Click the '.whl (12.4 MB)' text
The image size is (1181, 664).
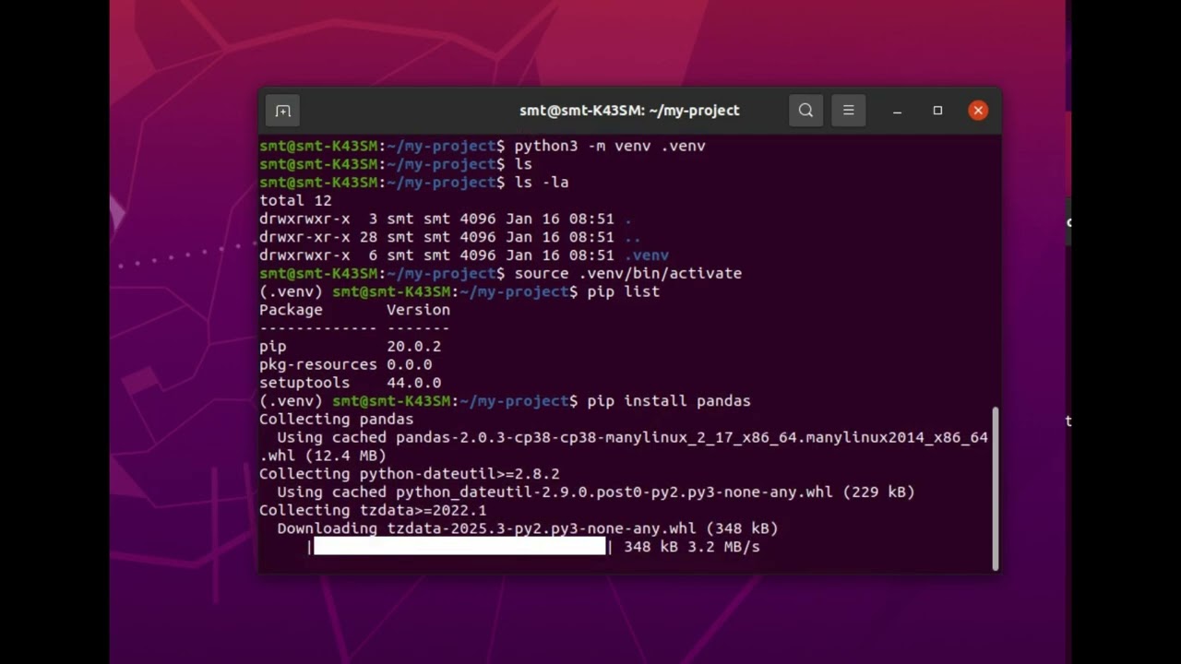pos(323,456)
